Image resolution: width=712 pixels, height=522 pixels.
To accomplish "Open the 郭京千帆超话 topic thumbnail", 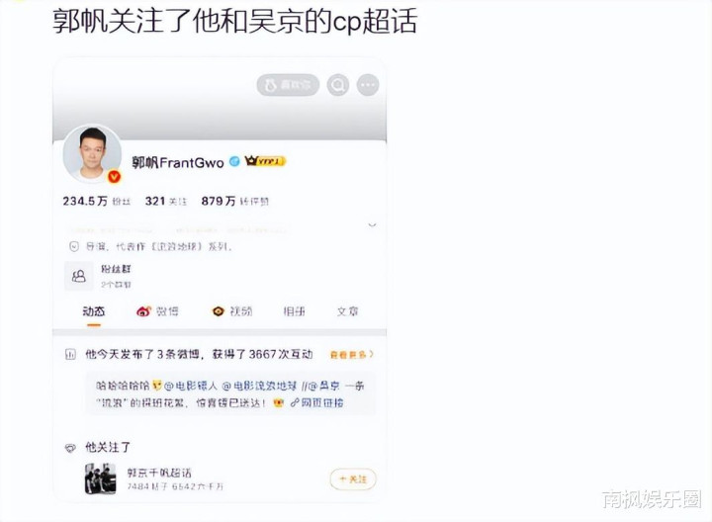I will [100, 478].
